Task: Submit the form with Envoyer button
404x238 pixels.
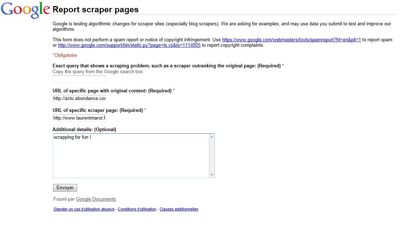Action: (x=65, y=188)
